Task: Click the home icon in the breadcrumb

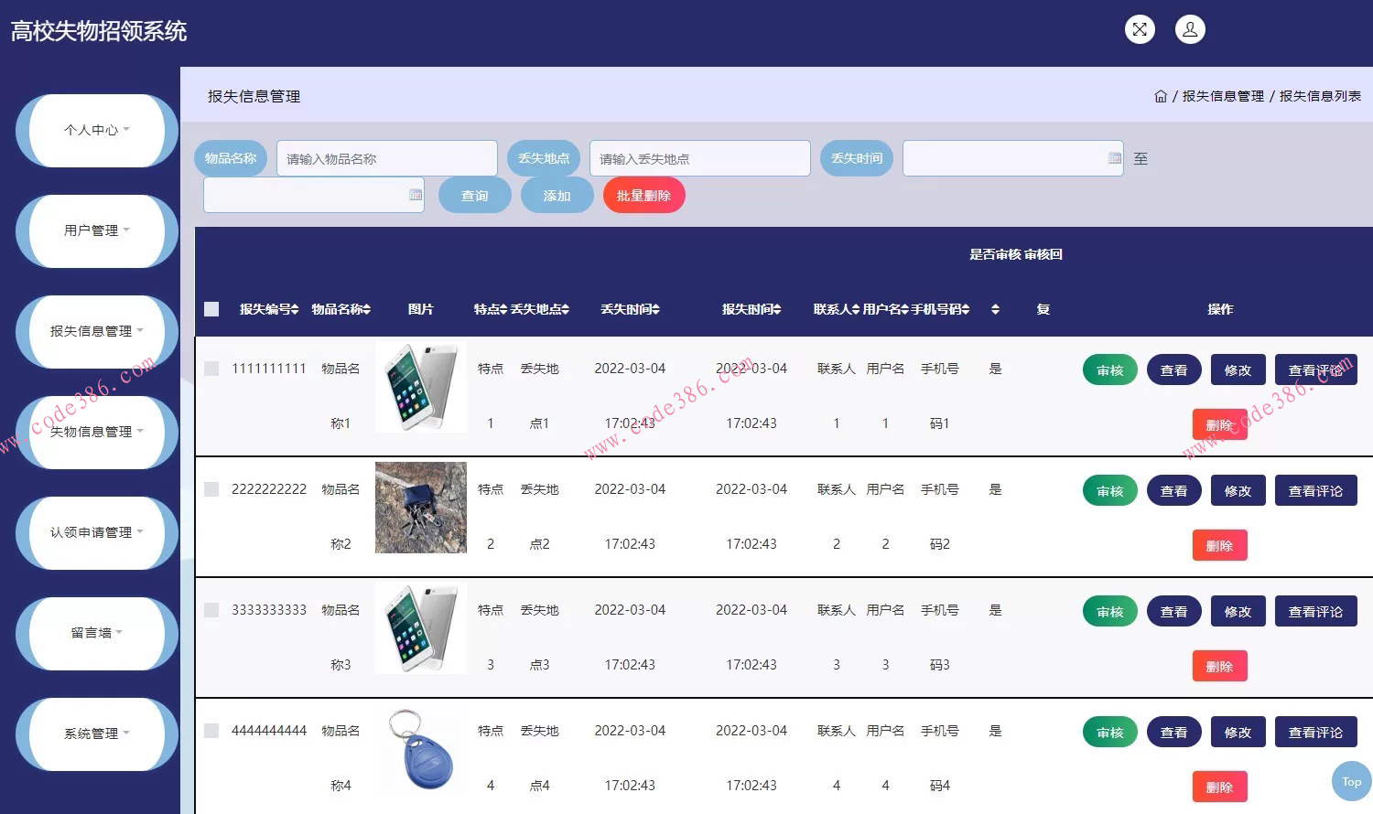Action: point(1161,95)
